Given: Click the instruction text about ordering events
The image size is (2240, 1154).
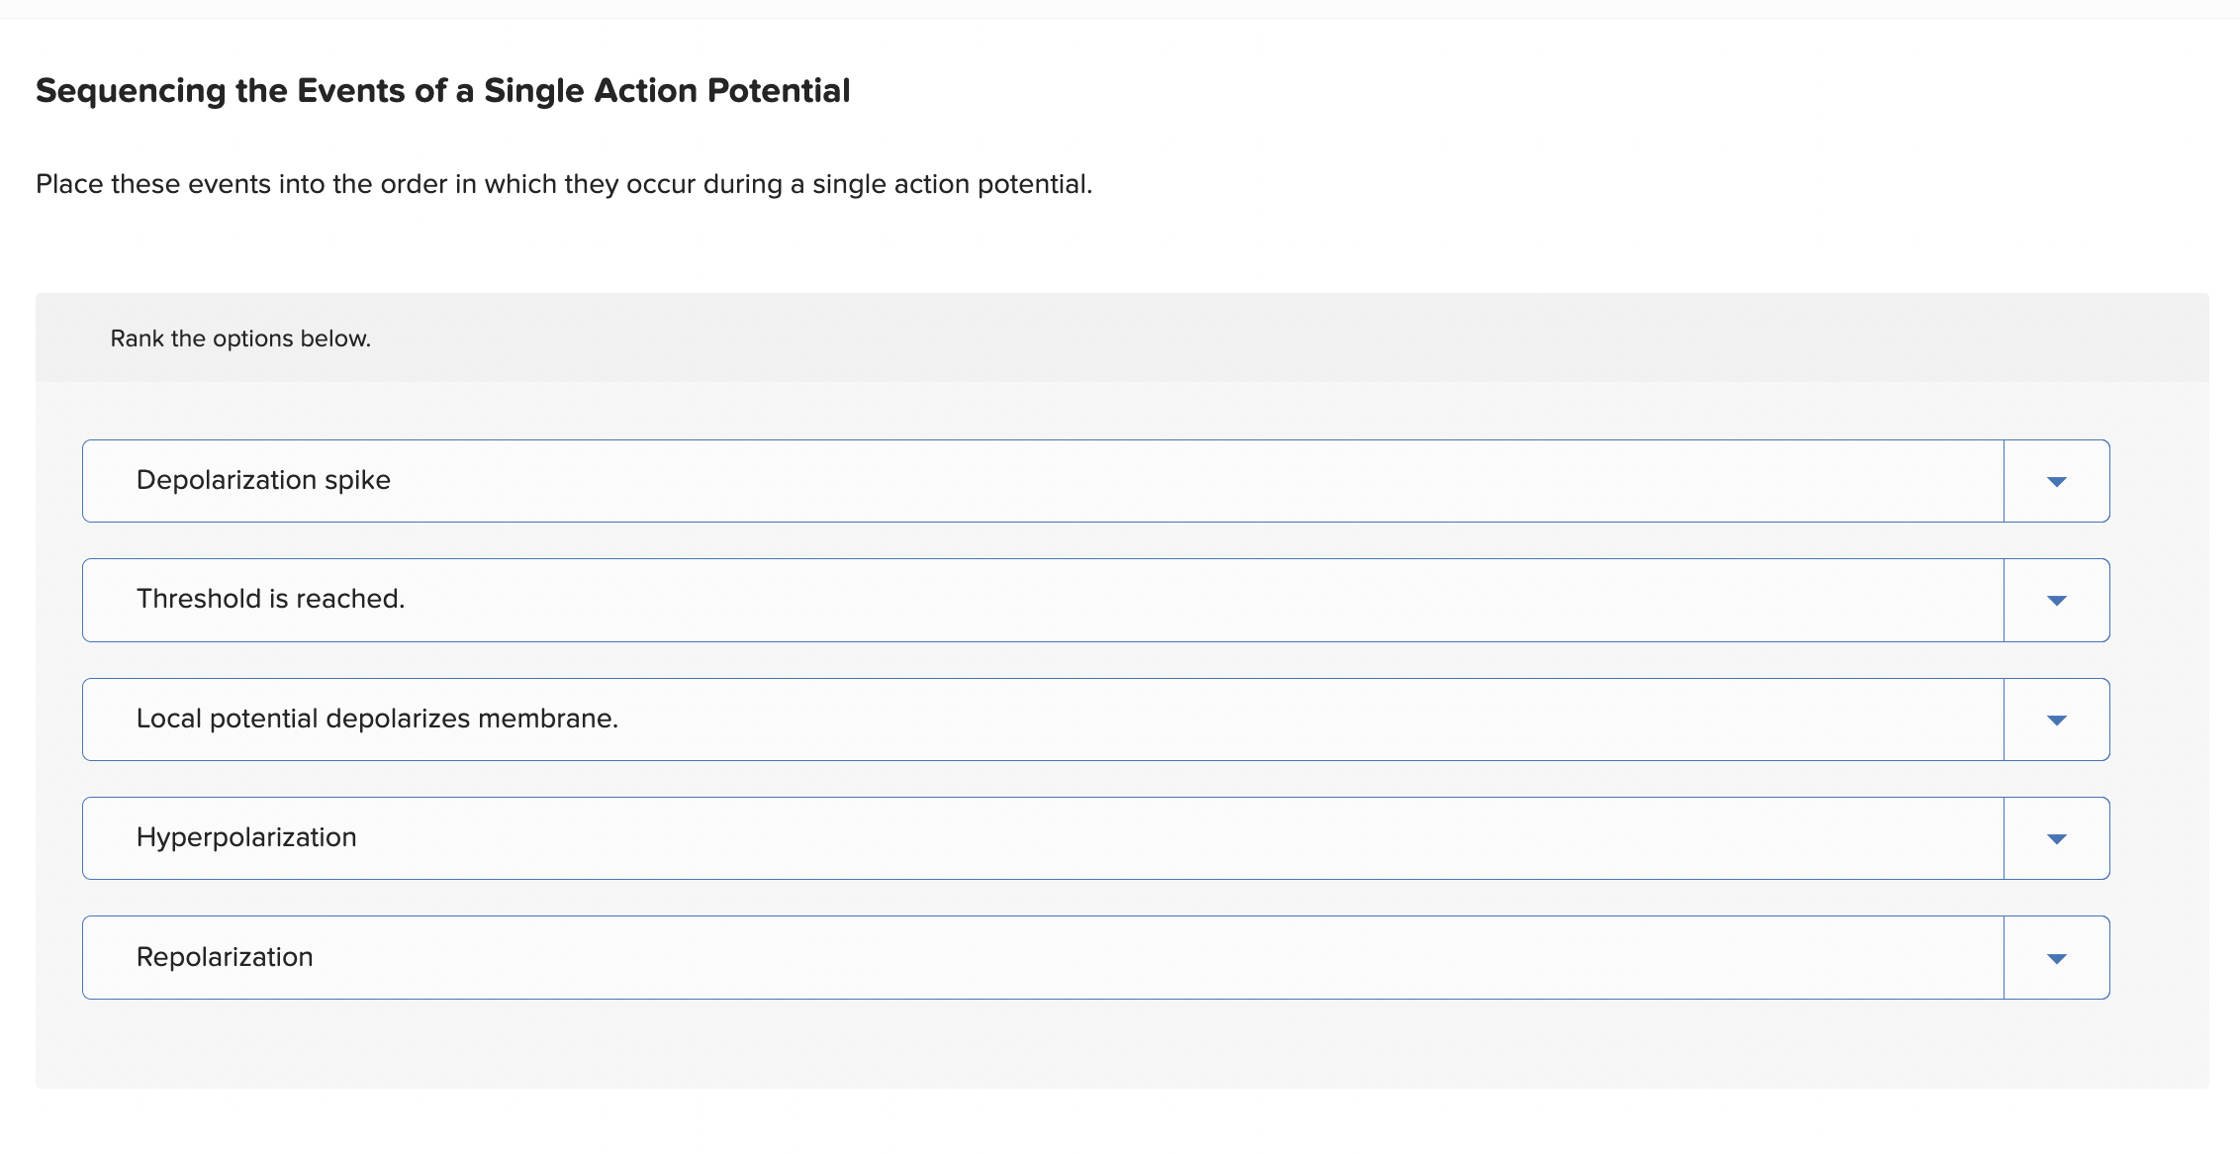Looking at the screenshot, I should click(563, 183).
